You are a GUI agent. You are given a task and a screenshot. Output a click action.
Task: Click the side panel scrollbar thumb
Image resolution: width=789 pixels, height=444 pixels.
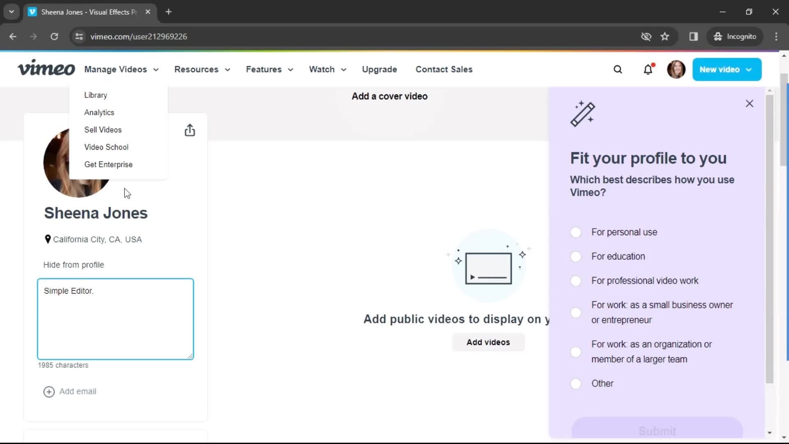click(x=770, y=238)
